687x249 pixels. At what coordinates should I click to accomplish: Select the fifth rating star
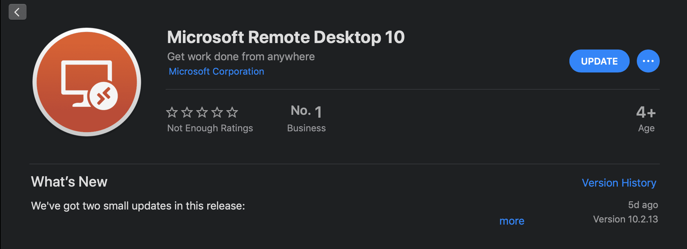[232, 113]
